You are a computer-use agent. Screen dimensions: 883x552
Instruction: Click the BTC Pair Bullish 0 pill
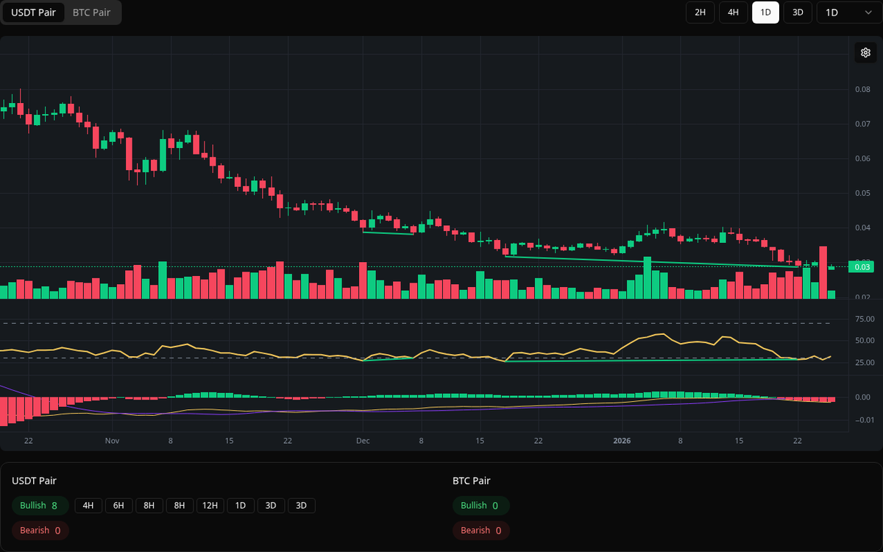tap(480, 506)
